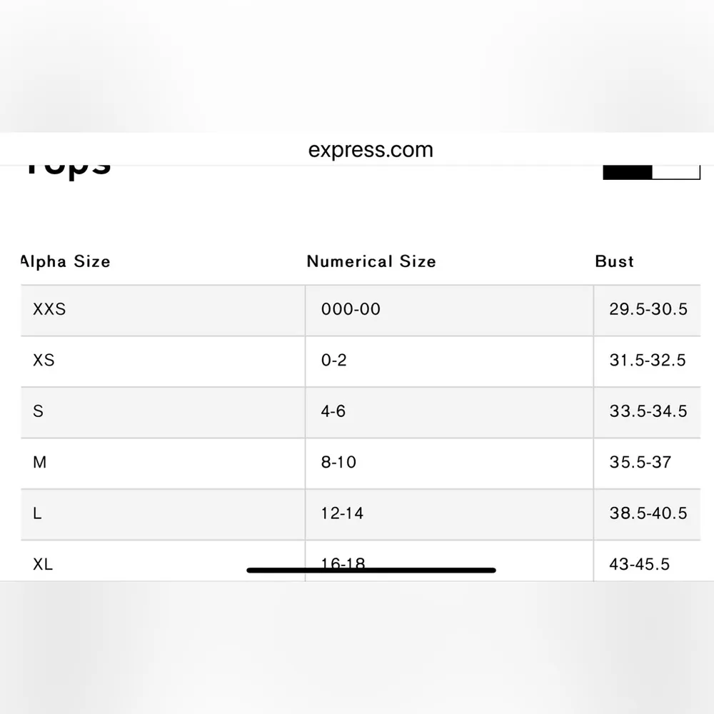Tap the black home indicator bar
This screenshot has height=714, width=714.
[x=371, y=570]
